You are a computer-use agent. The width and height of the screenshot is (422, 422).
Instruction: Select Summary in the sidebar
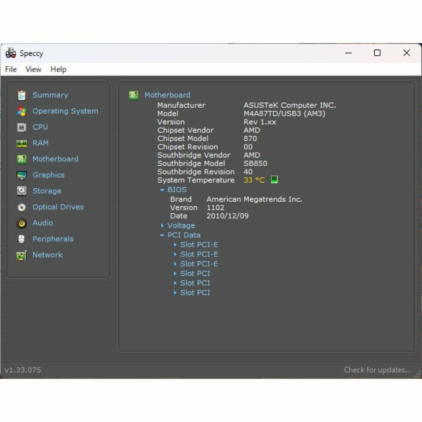click(x=50, y=95)
